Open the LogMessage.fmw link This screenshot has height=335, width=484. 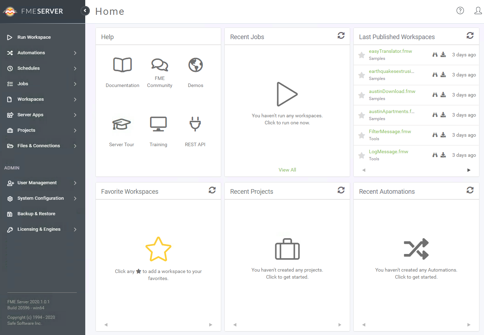pos(389,151)
